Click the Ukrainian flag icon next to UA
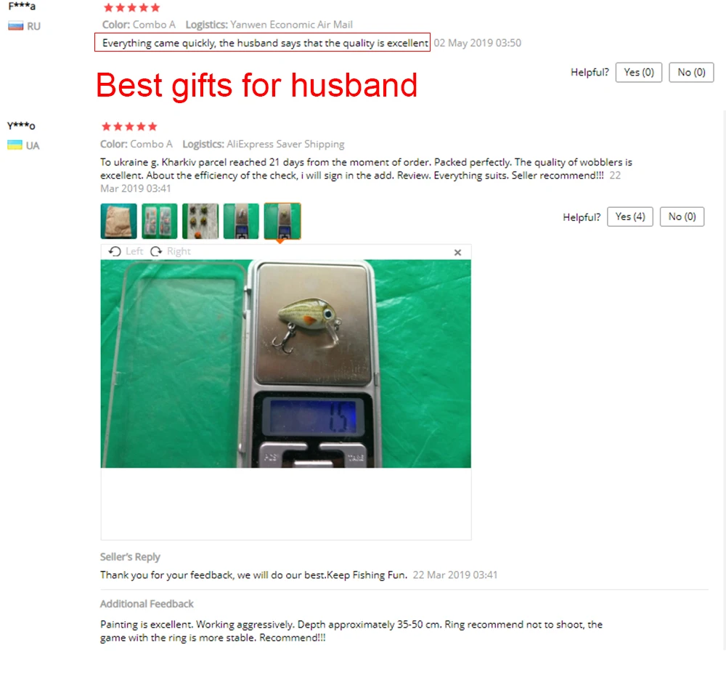Screen dimensions: 726x677 (15, 145)
